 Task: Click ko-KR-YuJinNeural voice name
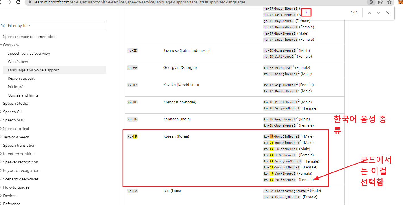pos(280,180)
